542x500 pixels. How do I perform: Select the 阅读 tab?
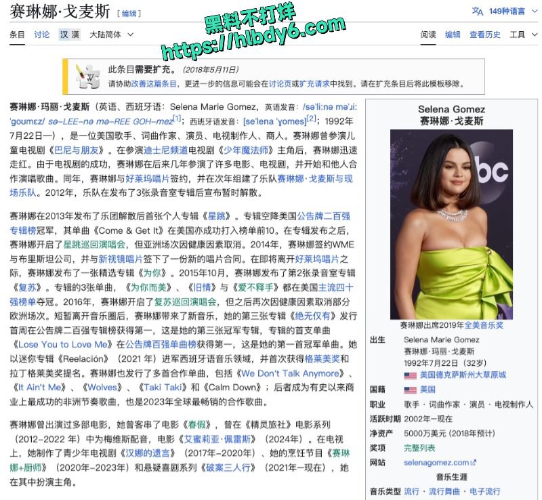point(428,35)
